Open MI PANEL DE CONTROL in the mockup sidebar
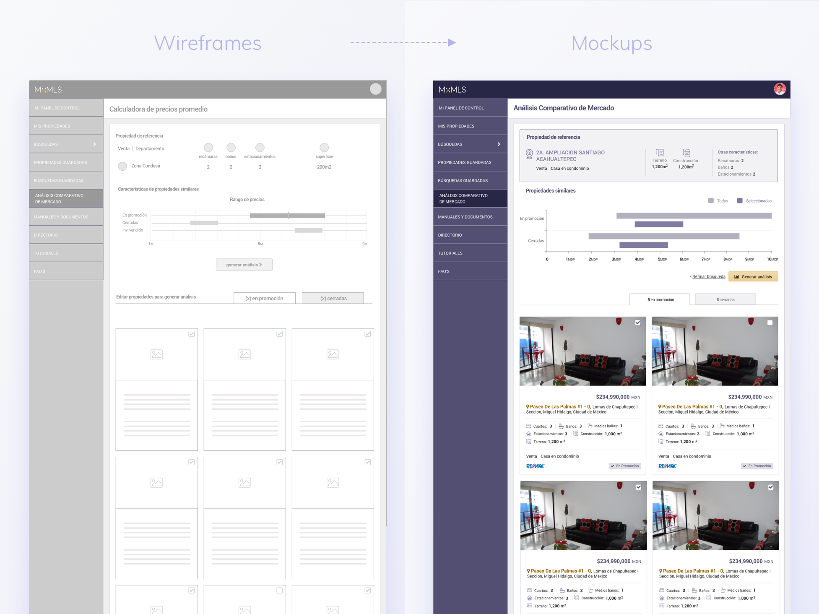 (x=471, y=108)
